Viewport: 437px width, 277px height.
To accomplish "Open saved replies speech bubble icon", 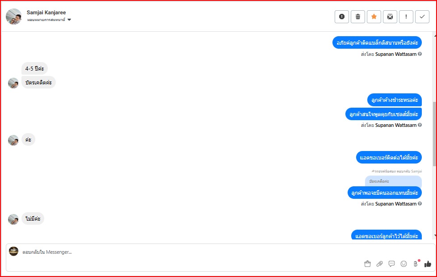I will (391, 264).
